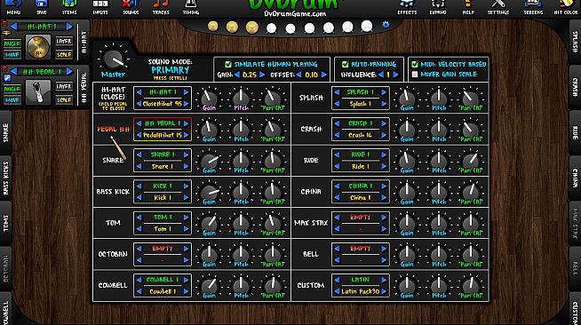Open the Settings wrench icon
This screenshot has width=581, height=325.
click(498, 7)
